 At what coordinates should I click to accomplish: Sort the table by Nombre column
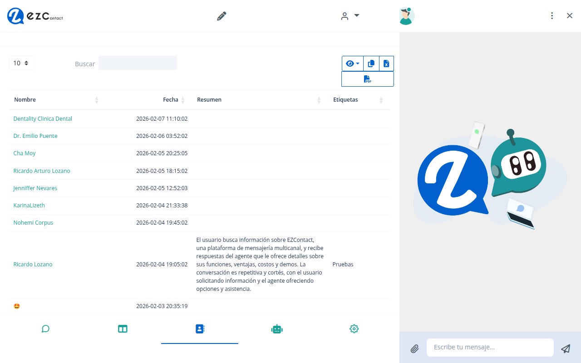coord(97,100)
